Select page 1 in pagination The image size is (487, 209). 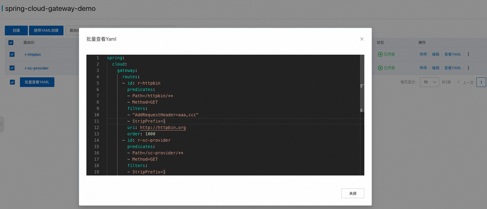click(x=481, y=82)
